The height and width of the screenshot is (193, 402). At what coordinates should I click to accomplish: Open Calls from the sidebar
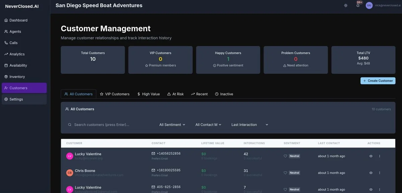13,43
